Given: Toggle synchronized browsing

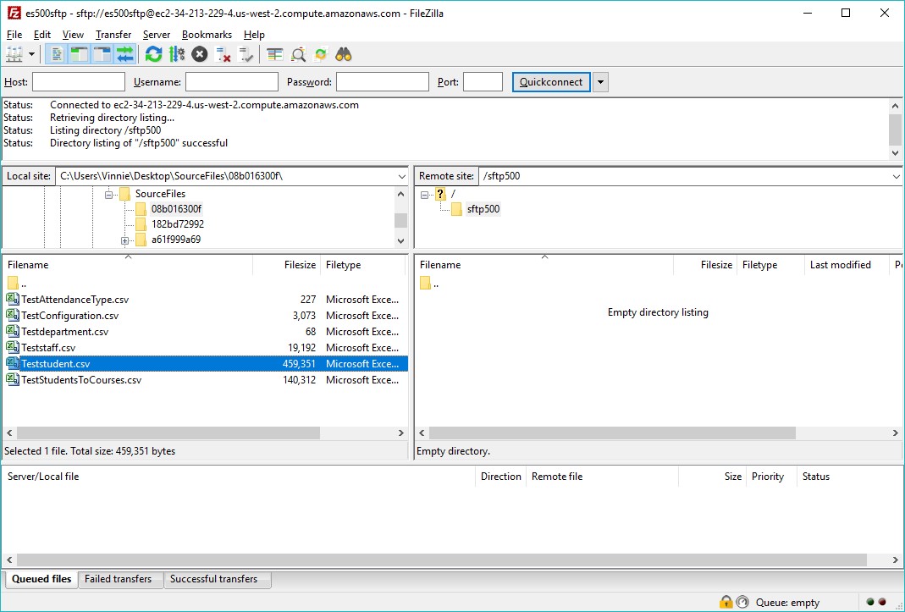Looking at the screenshot, I should pos(320,55).
